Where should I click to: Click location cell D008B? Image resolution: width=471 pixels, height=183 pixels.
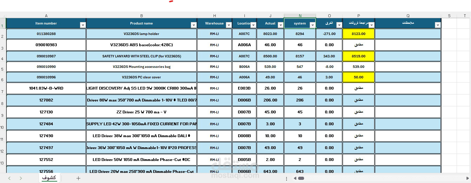[244, 136]
